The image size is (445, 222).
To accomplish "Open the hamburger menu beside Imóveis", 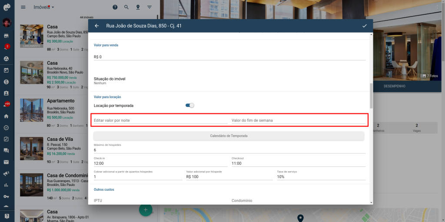I will 23,7.
